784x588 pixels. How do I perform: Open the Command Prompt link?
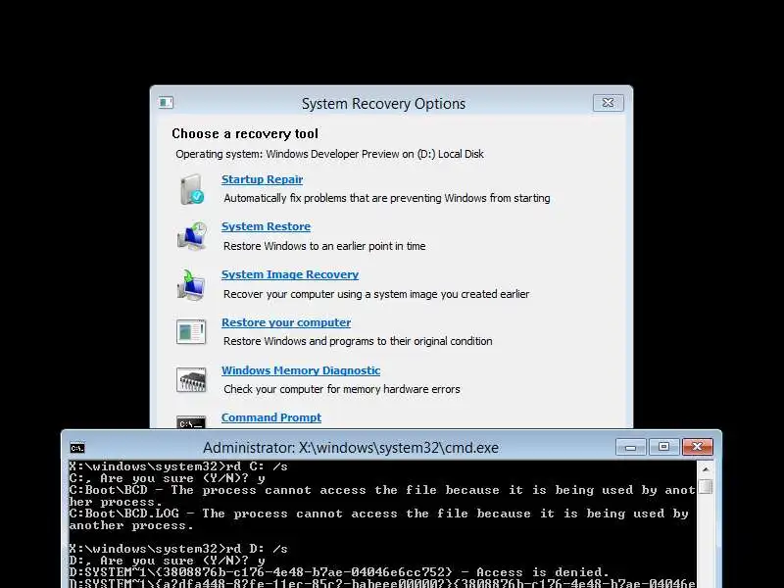(271, 417)
